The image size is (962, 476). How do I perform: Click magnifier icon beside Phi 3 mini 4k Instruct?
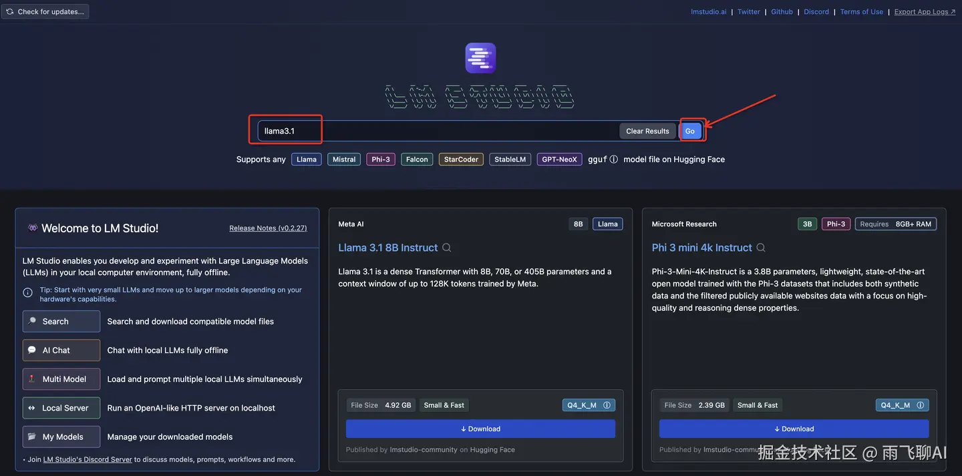pos(761,248)
